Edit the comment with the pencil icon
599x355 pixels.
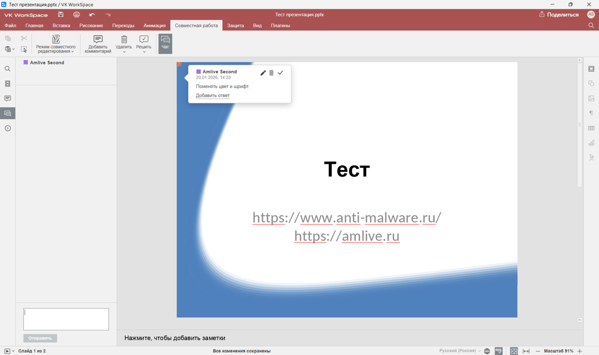263,73
